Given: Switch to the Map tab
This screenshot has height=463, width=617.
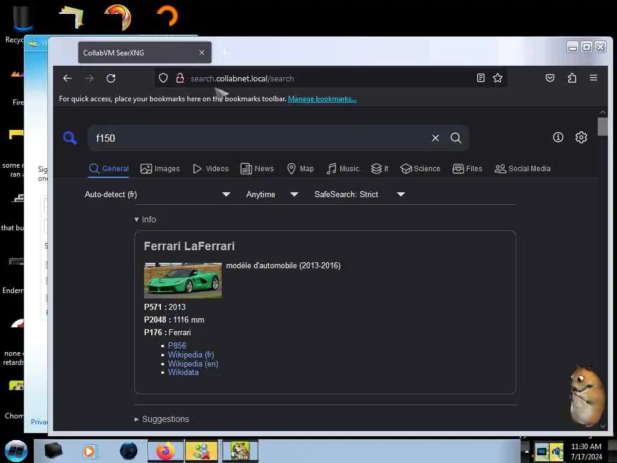Looking at the screenshot, I should click(x=300, y=169).
